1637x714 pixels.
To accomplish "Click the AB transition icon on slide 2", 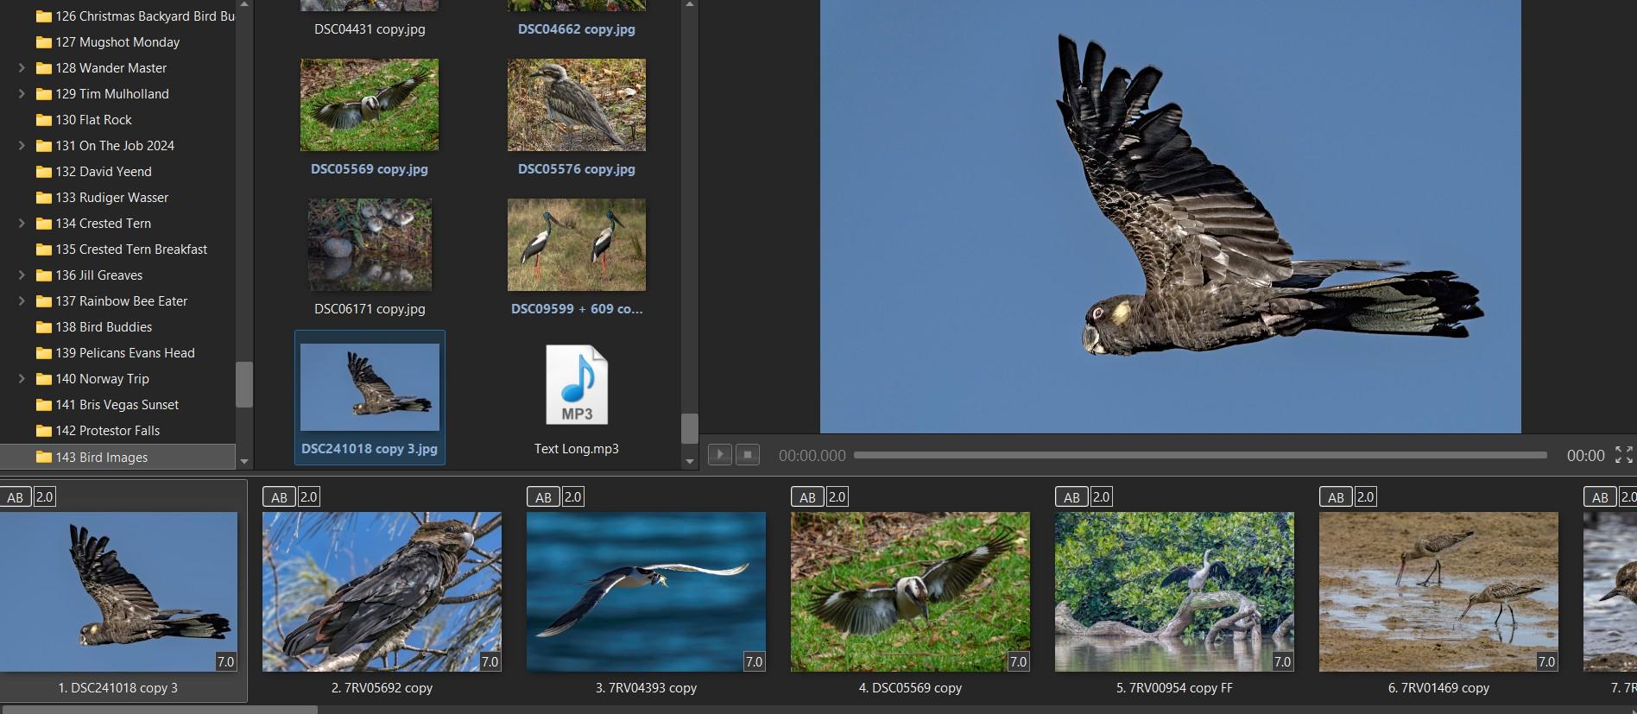I will [279, 496].
